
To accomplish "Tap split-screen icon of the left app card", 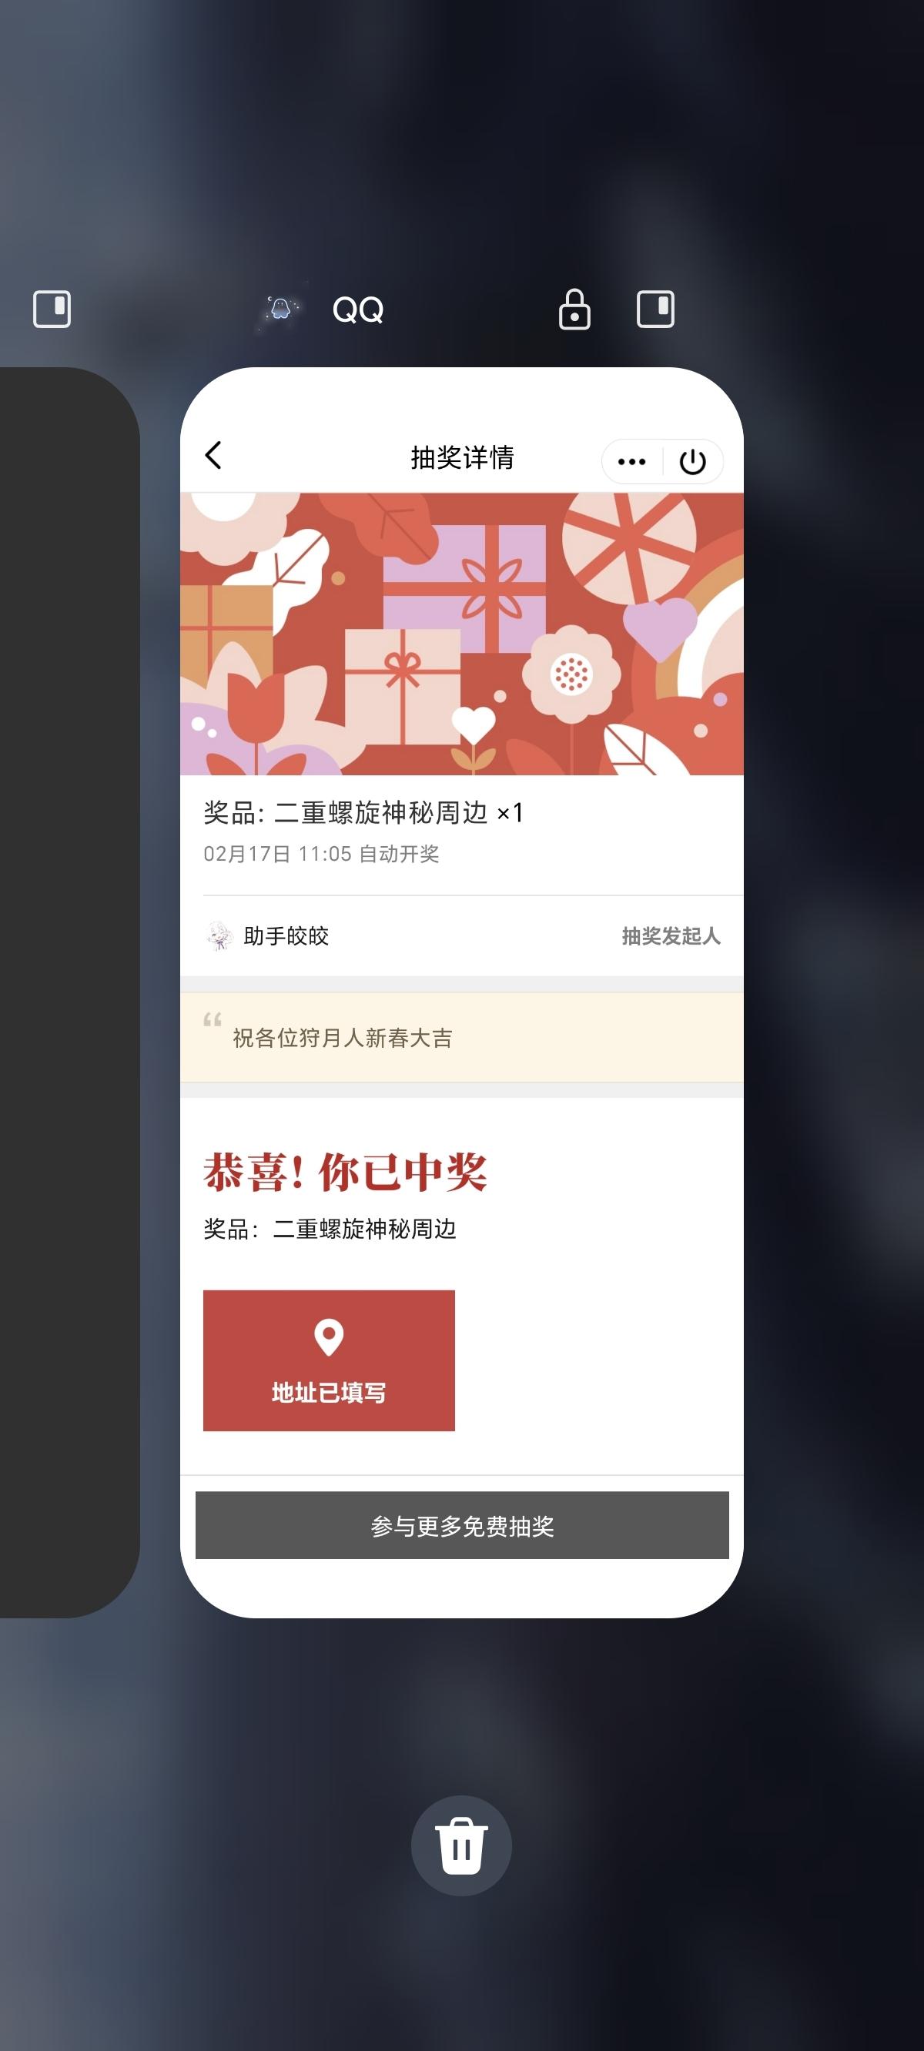I will coord(52,309).
